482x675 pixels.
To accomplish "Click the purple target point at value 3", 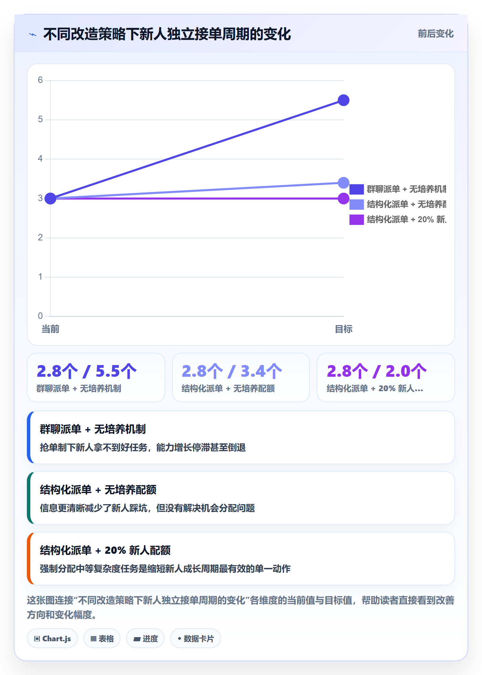I will 344,199.
